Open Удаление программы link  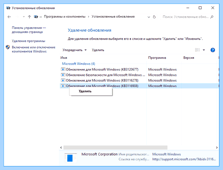[28, 41]
